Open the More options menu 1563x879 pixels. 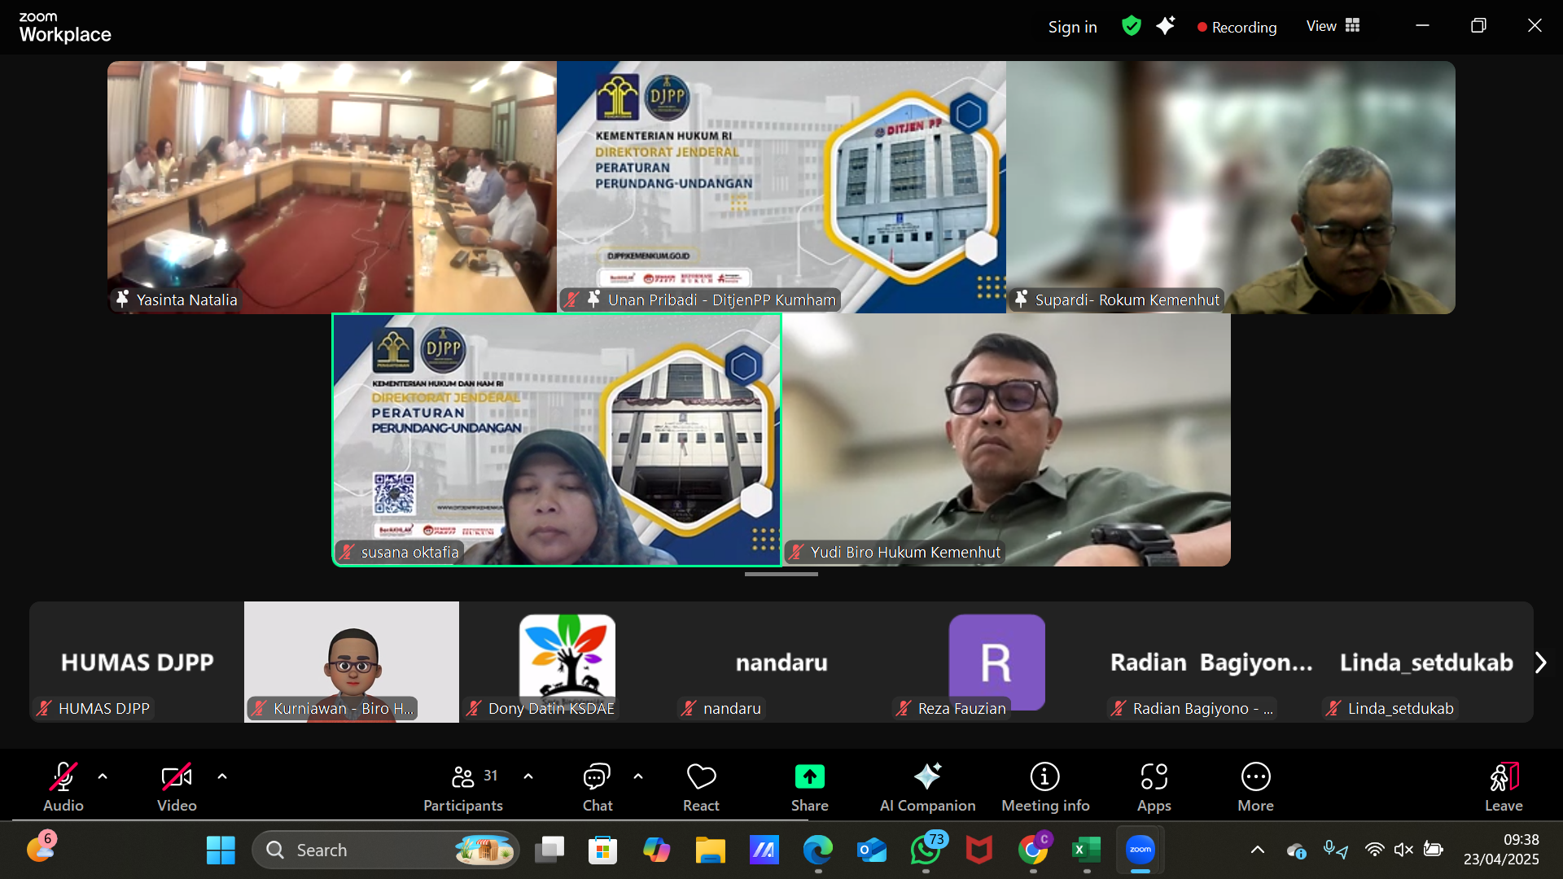(1256, 786)
